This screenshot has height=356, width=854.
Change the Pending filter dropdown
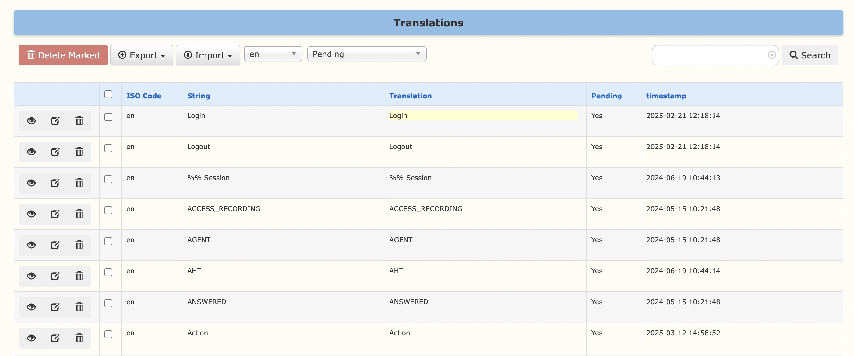tap(366, 54)
